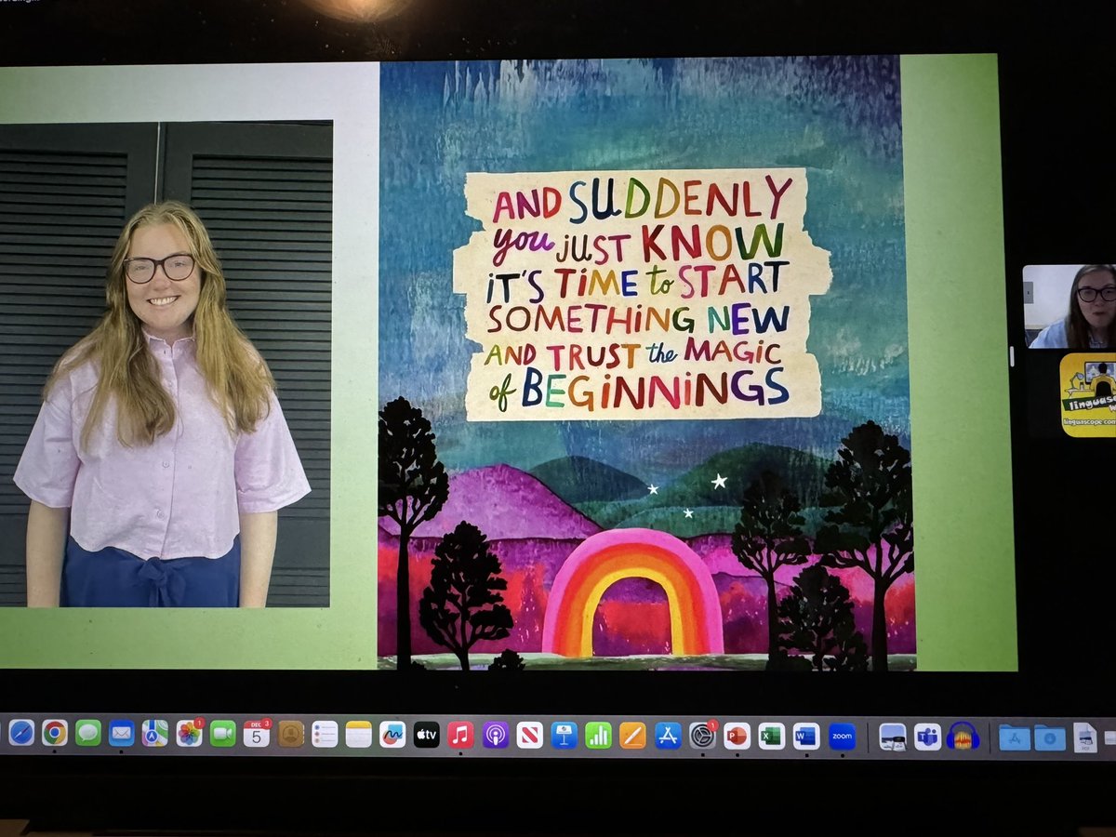This screenshot has height=837, width=1116.
Task: Open the Messages app in Dock
Action: pos(88,733)
